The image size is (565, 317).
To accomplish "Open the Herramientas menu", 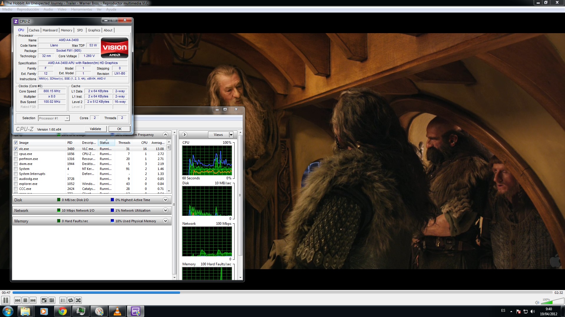I will click(x=82, y=9).
